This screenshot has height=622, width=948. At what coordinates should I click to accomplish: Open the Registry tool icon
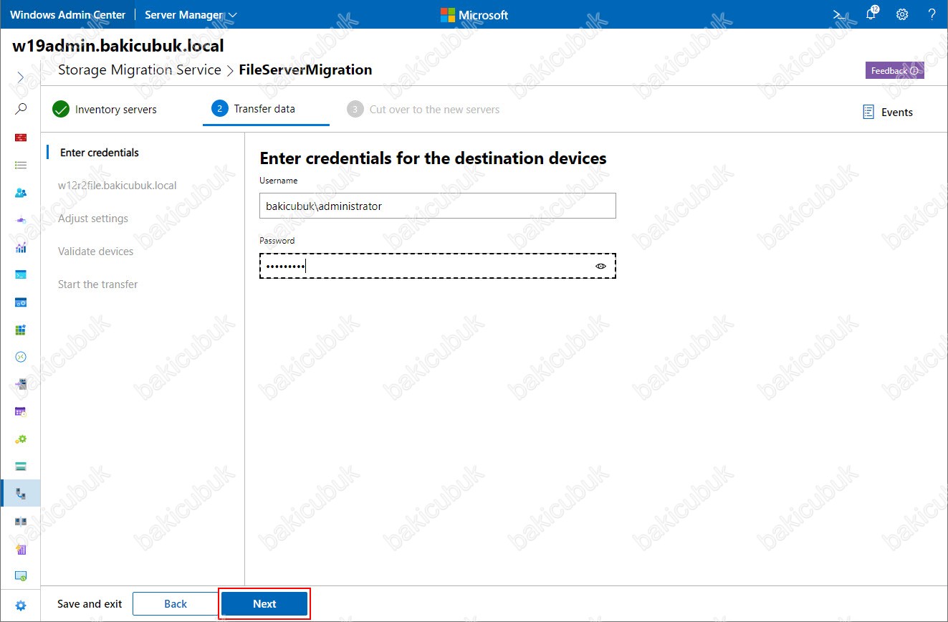21,330
